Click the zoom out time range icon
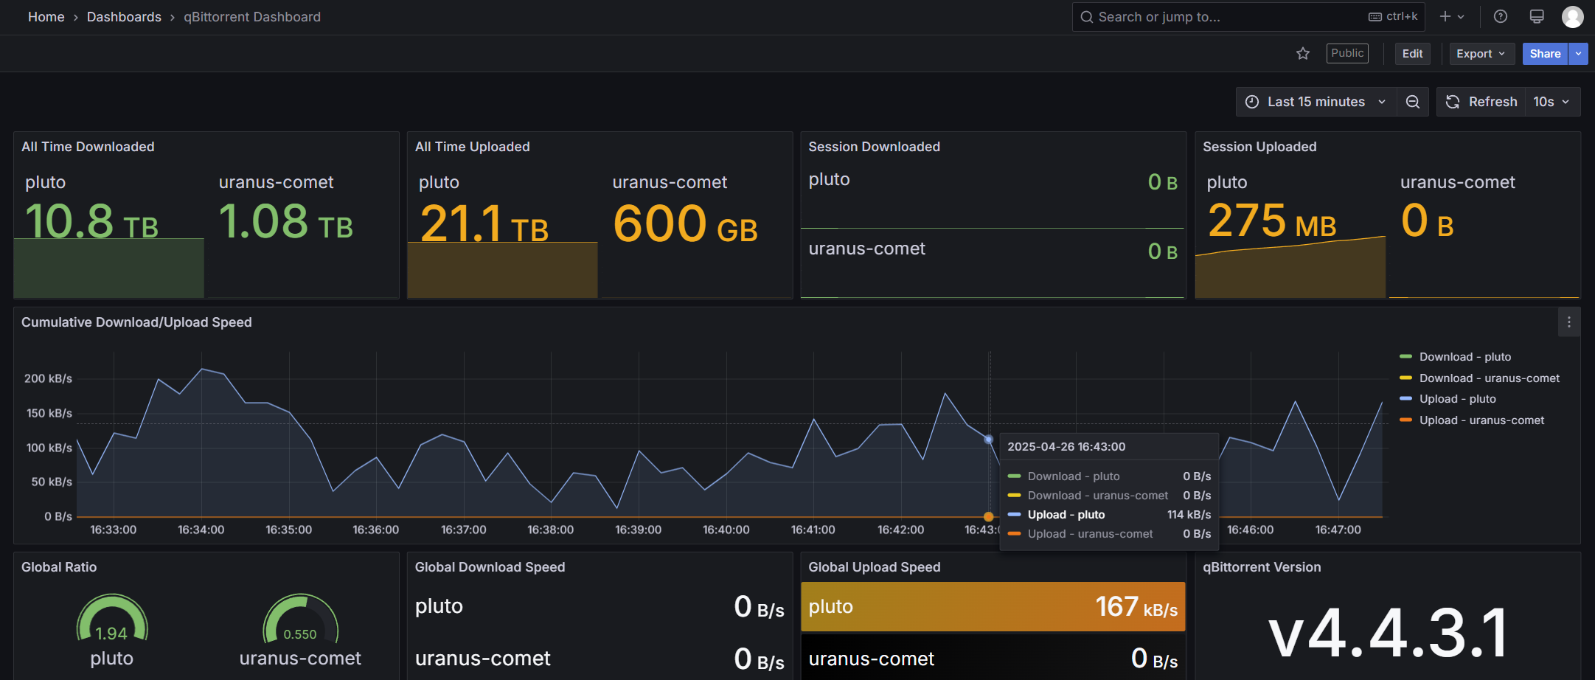The height and width of the screenshot is (680, 1595). click(1413, 102)
